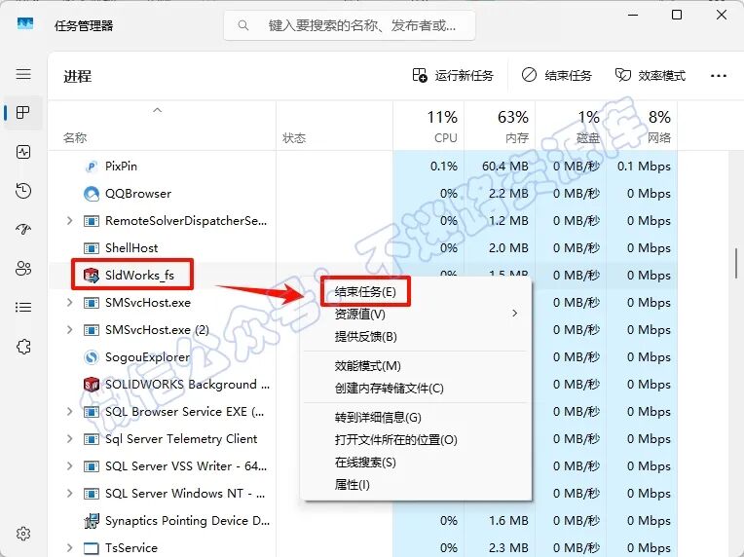Viewport: 744px width, 557px height.
Task: Choose 结束任务(E) in the context menu
Action: pyautogui.click(x=365, y=291)
